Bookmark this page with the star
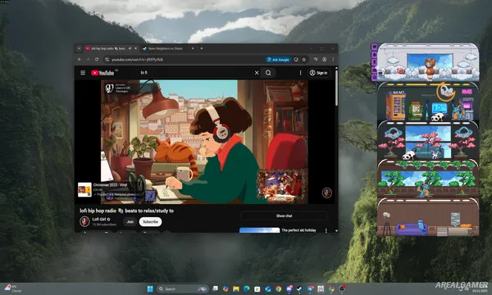Image resolution: width=492 pixels, height=295 pixels. point(304,59)
